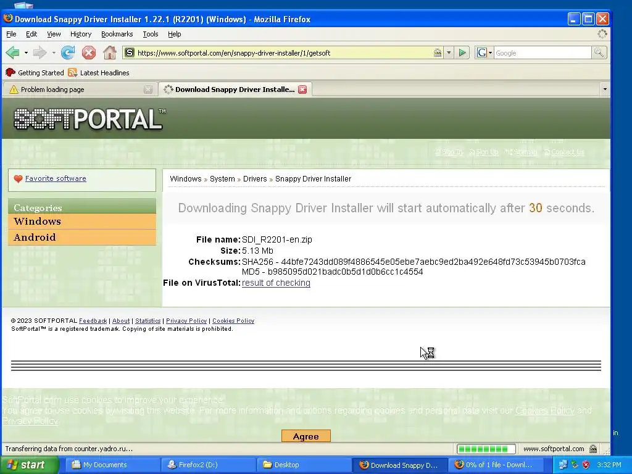Click the lock icon in the address bar
Screen dimensions: 632x474
pyautogui.click(x=438, y=53)
